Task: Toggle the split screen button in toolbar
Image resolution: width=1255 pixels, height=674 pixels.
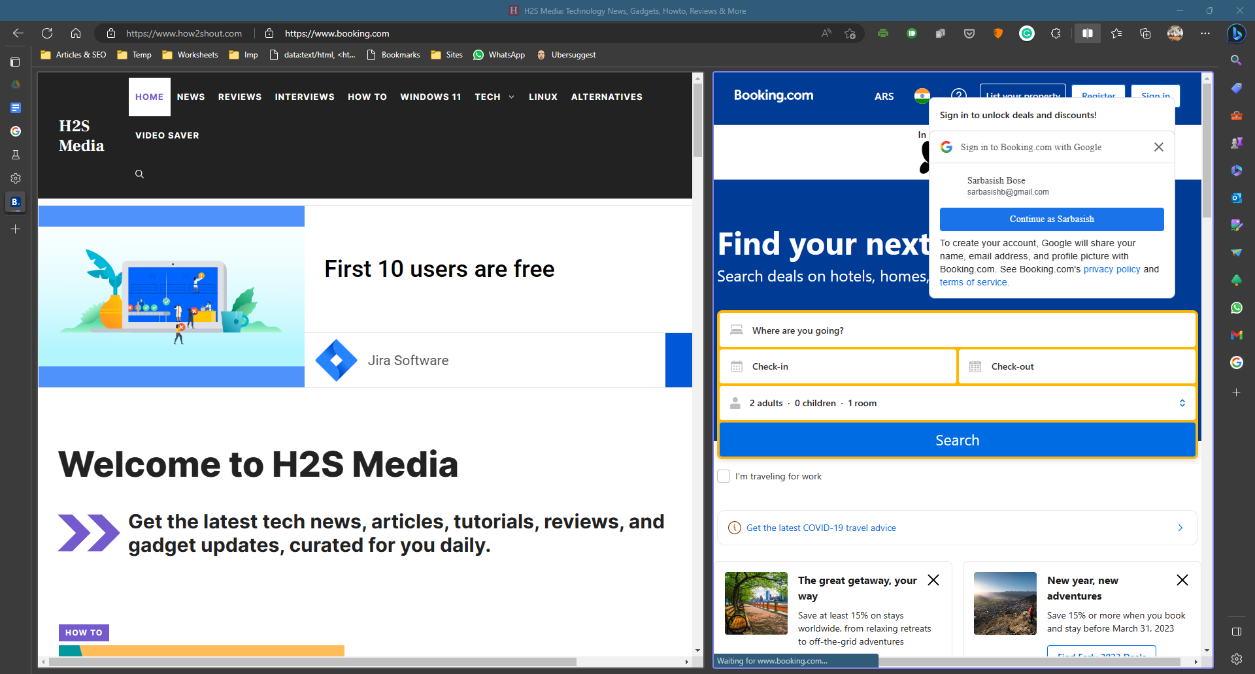Action: [x=1087, y=33]
